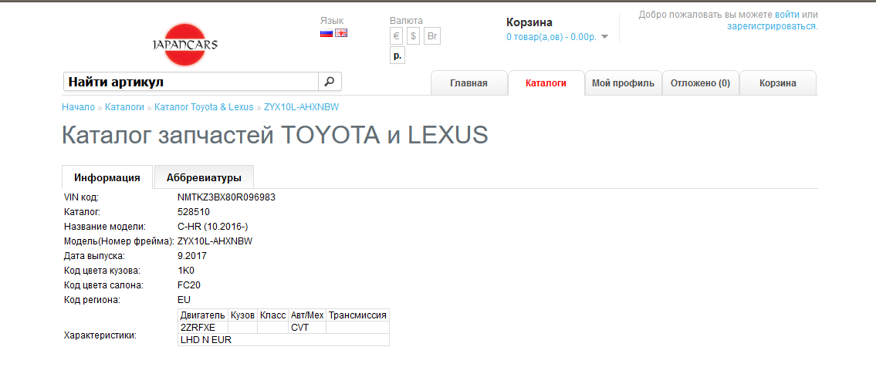This screenshot has height=367, width=876.
Task: Click LHD N EUR cell
Action: tap(282, 340)
